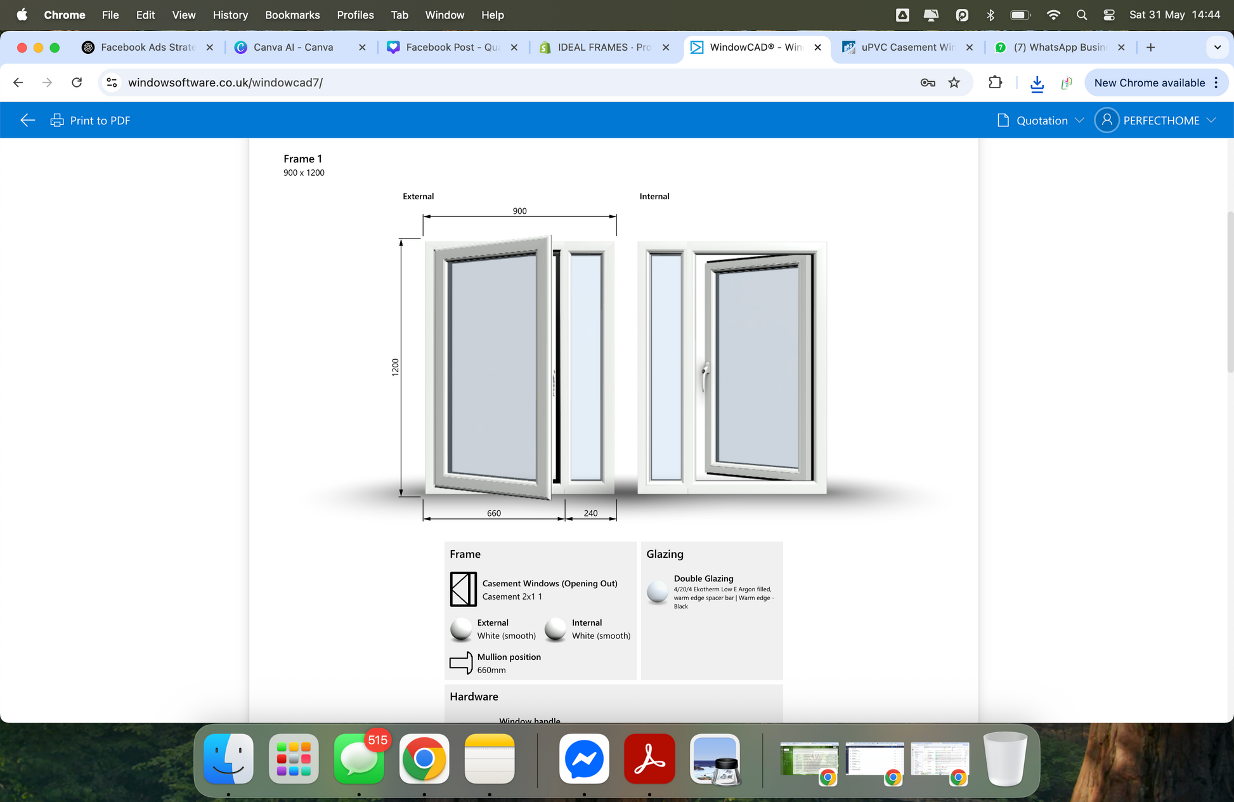Expand the Quotation dropdown

point(1041,121)
